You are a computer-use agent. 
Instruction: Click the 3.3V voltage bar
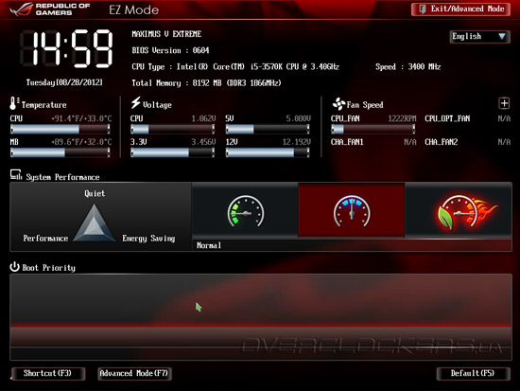[x=172, y=152]
